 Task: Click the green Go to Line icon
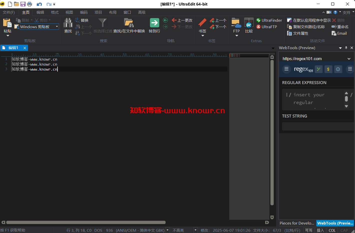154,23
